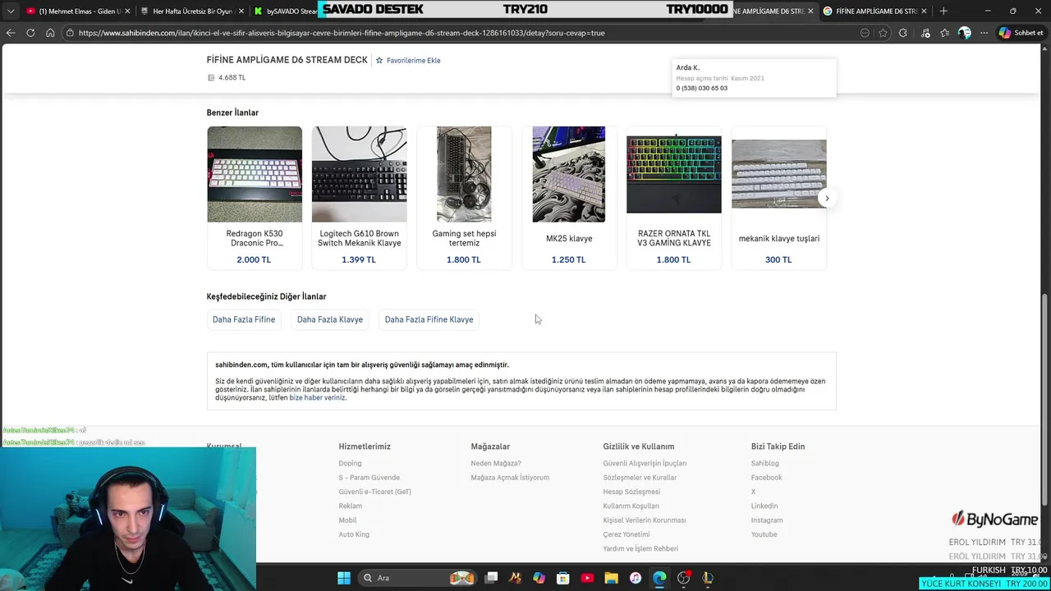Click the 1.250 TL price of MK25
Screen dimensions: 1051x591
pyautogui.click(x=569, y=259)
